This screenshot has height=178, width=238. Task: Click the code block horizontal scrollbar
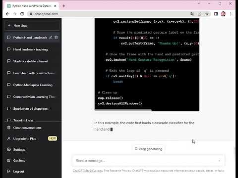(x=123, y=110)
